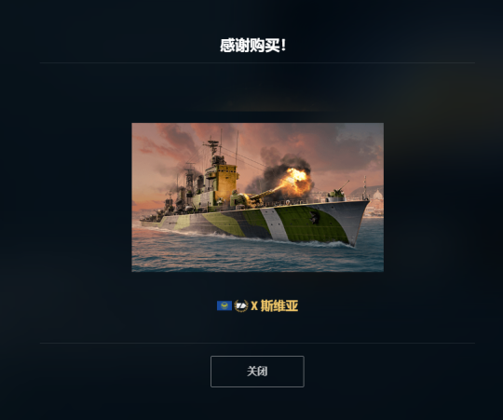
Task: Click the horizontal divider above 关闭 button
Action: (x=257, y=343)
